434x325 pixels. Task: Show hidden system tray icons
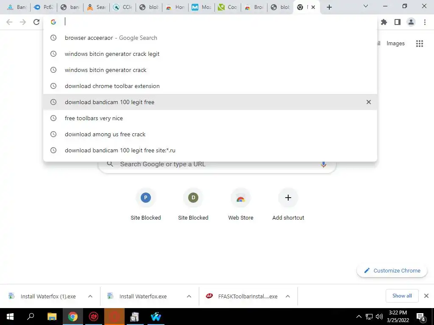click(359, 317)
